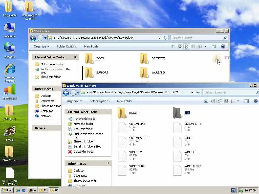Click Help icon in New Folder toolbar
The width and height of the screenshot is (259, 194).
223,46
